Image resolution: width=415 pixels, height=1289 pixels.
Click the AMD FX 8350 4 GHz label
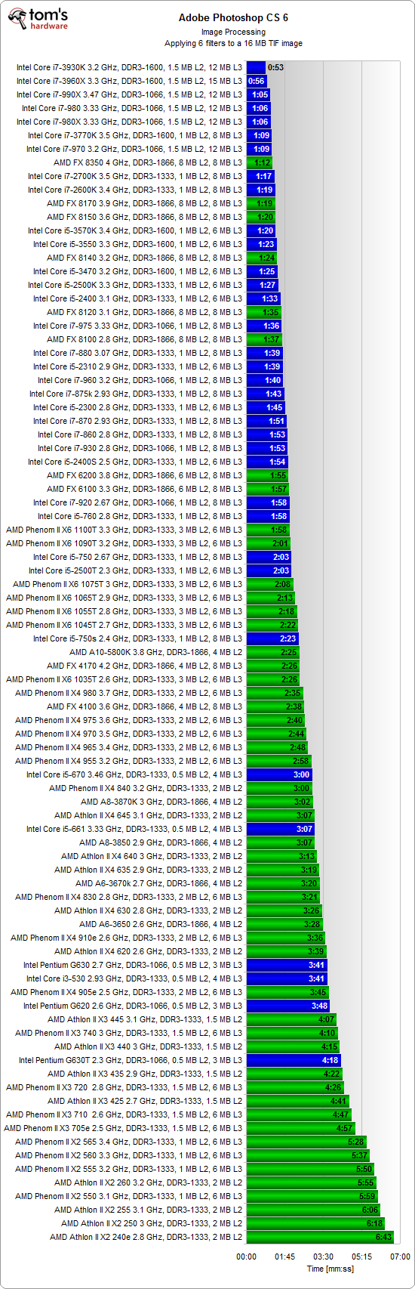148,162
